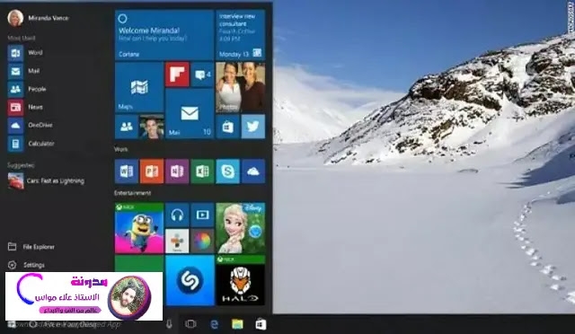
Task: Open Word from the Most Used list
Action: (x=25, y=53)
